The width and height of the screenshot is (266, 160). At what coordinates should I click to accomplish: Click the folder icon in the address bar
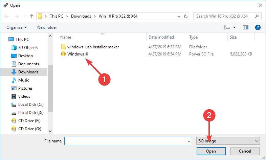click(x=40, y=16)
